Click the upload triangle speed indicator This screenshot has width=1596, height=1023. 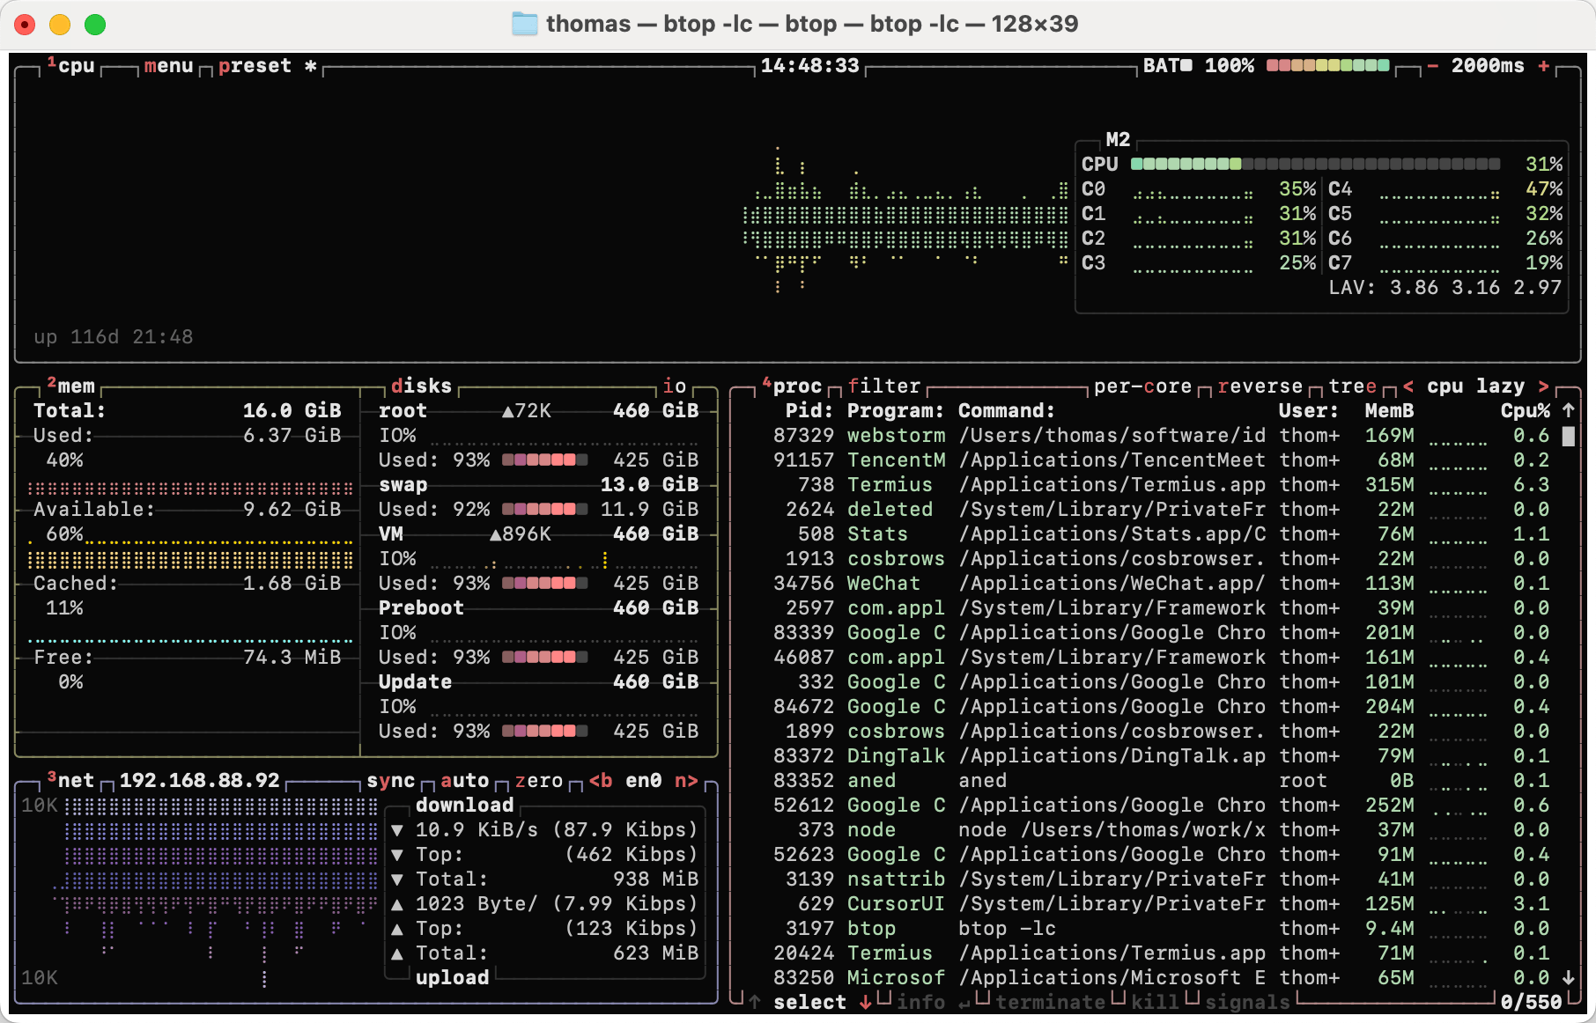(397, 903)
